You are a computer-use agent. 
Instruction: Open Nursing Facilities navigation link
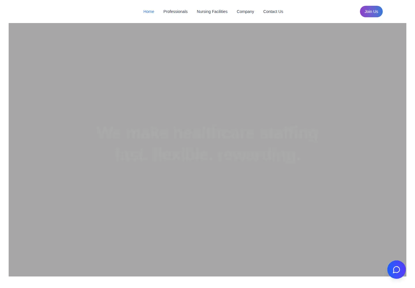212,12
